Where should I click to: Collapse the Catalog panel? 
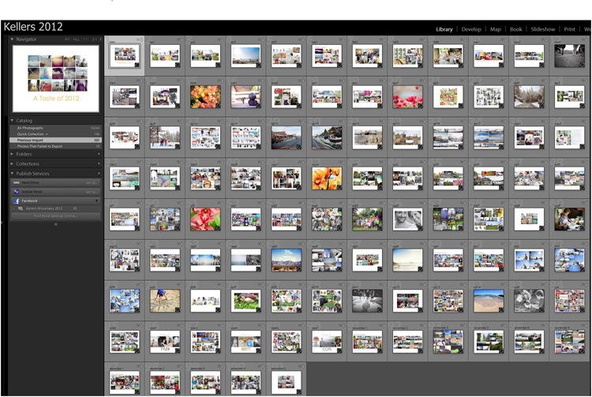point(12,121)
